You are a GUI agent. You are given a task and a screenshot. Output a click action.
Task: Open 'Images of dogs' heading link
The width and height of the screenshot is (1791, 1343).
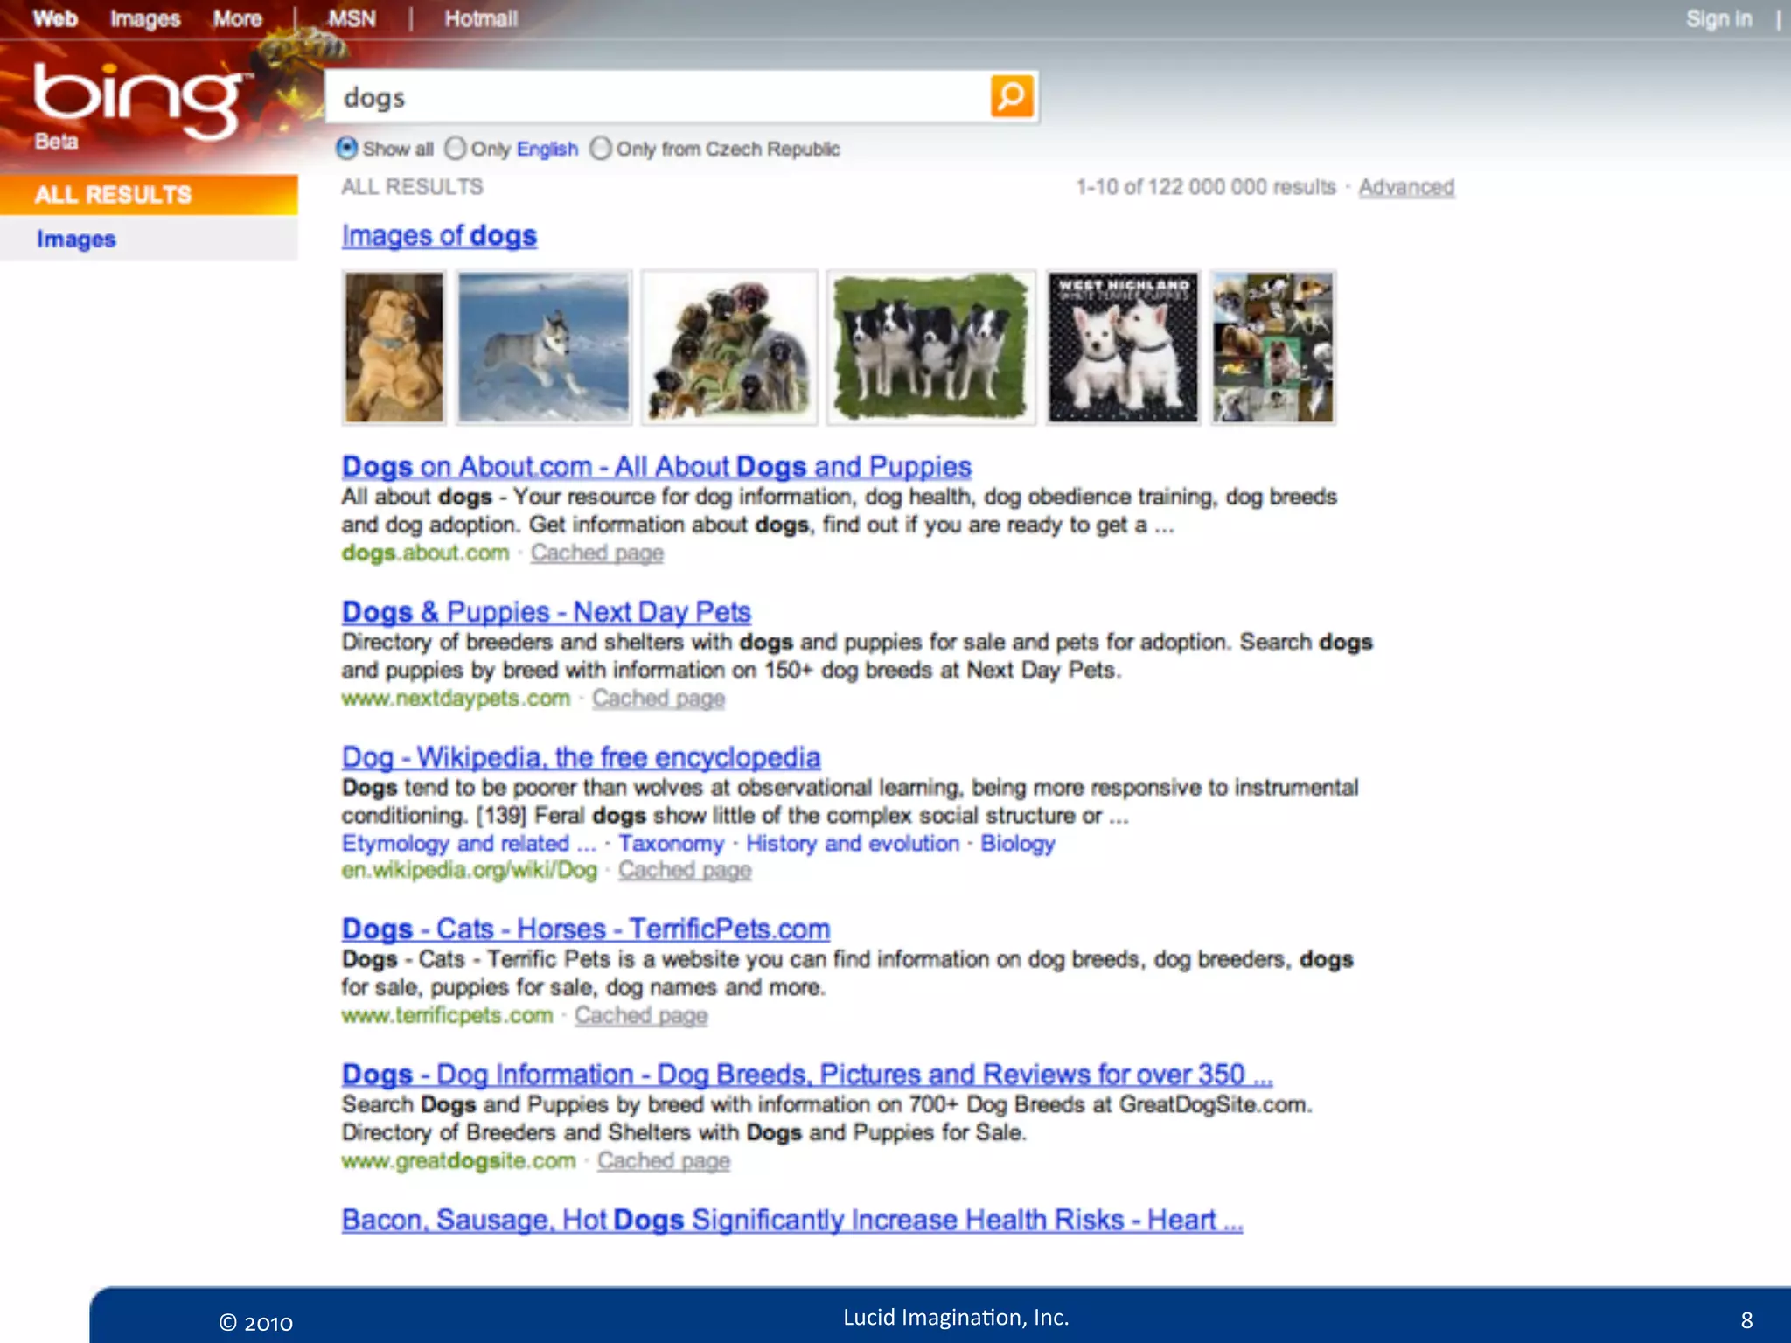coord(439,235)
